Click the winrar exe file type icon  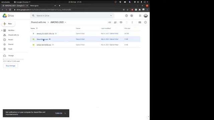click(33, 45)
